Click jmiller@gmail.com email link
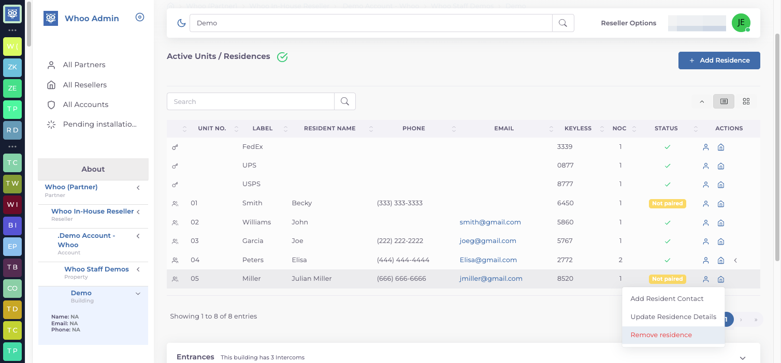The width and height of the screenshot is (781, 363). (491, 279)
